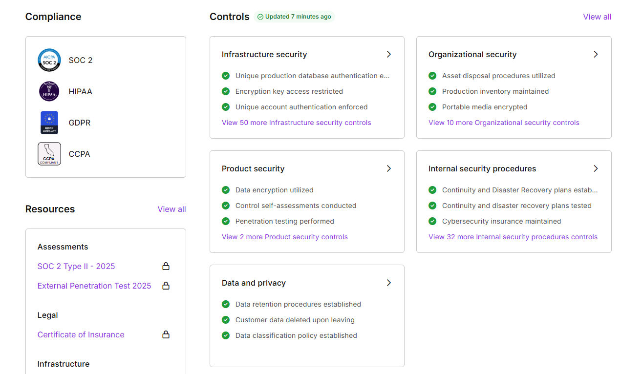The height and width of the screenshot is (374, 621).
Task: Expand the Infrastructure security section
Action: click(x=388, y=54)
